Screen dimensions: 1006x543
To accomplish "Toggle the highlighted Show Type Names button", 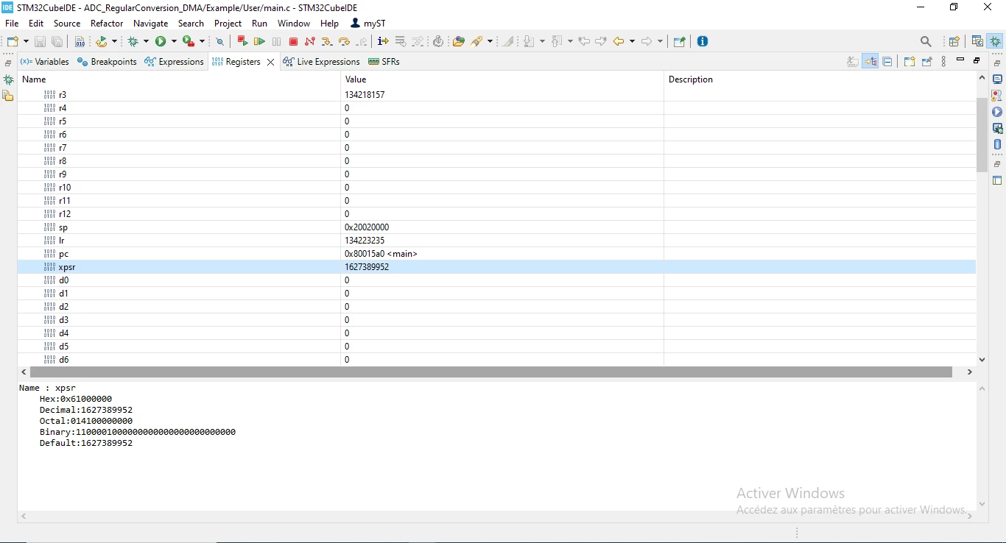I will pos(870,62).
